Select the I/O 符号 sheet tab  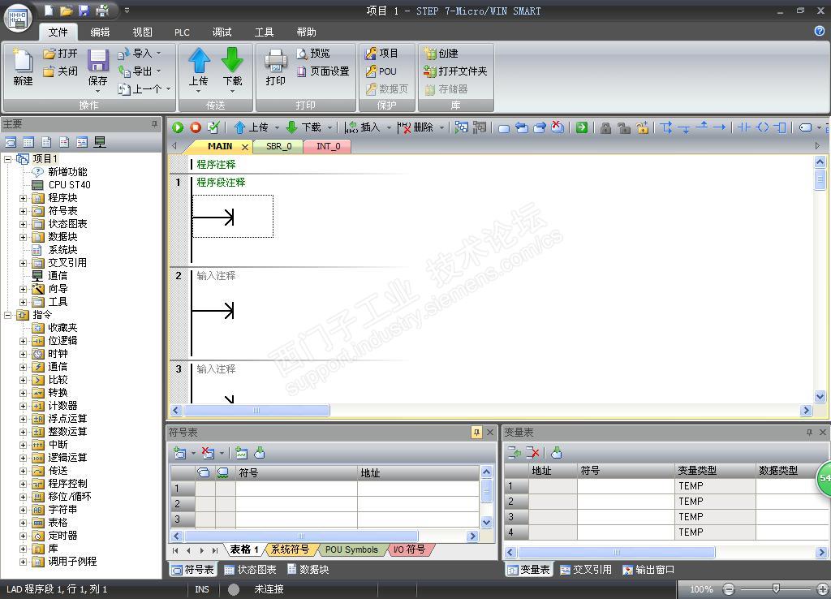click(409, 549)
